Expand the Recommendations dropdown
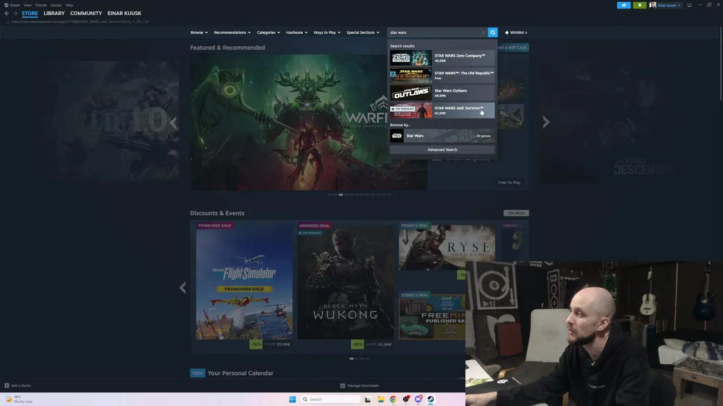This screenshot has height=406, width=723. pos(232,33)
